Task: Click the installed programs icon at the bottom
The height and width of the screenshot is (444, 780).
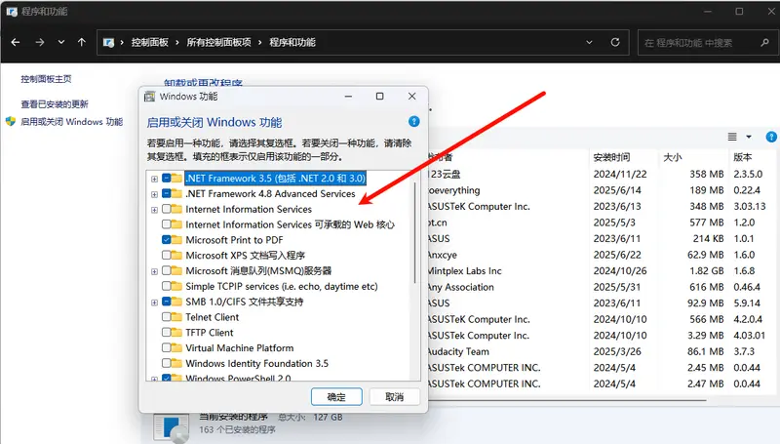Action: tap(171, 428)
